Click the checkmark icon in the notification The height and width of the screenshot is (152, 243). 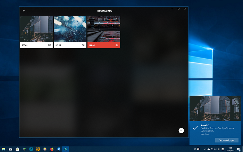(195, 128)
